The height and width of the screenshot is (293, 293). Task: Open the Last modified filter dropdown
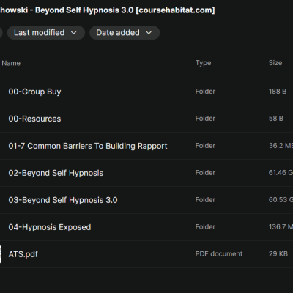point(46,33)
